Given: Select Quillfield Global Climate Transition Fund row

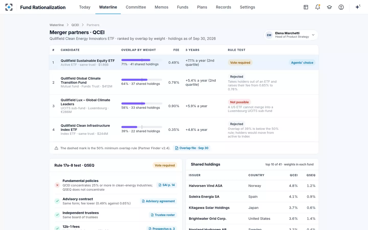Looking at the screenshot, I should pyautogui.click(x=184, y=82).
